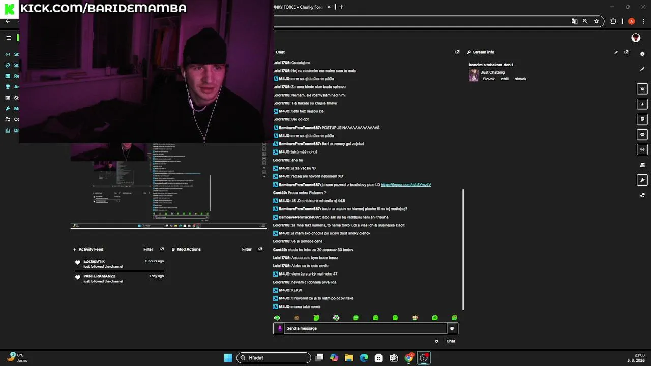Click the stream preview thumbnail
Viewport: 651px width, 366px height.
[x=168, y=186]
